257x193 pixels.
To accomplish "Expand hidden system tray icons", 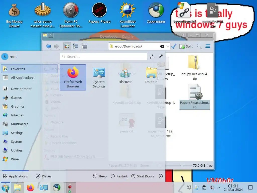I will point(219,187).
